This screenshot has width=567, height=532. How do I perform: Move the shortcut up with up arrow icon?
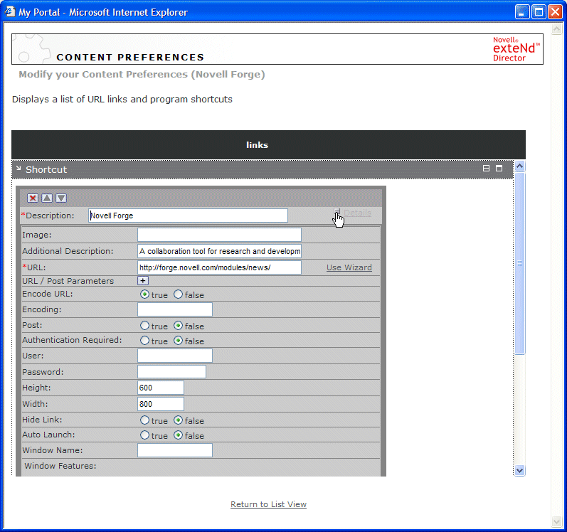point(47,198)
